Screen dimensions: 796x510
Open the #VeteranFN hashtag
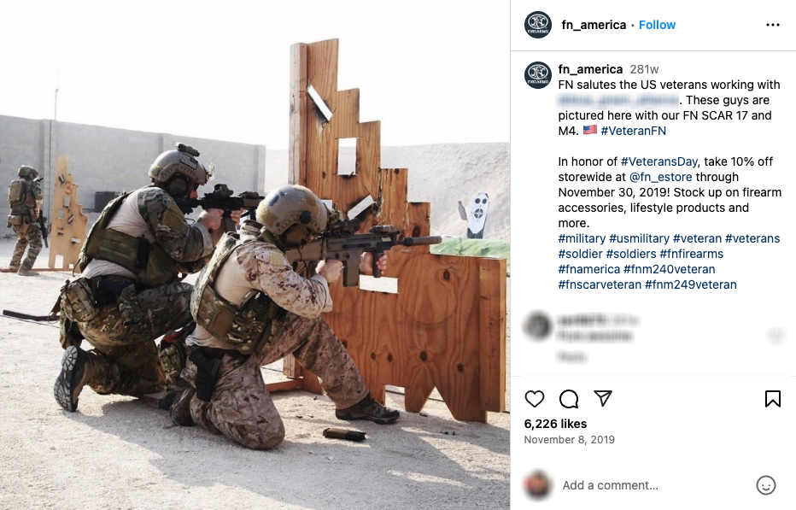tap(633, 131)
